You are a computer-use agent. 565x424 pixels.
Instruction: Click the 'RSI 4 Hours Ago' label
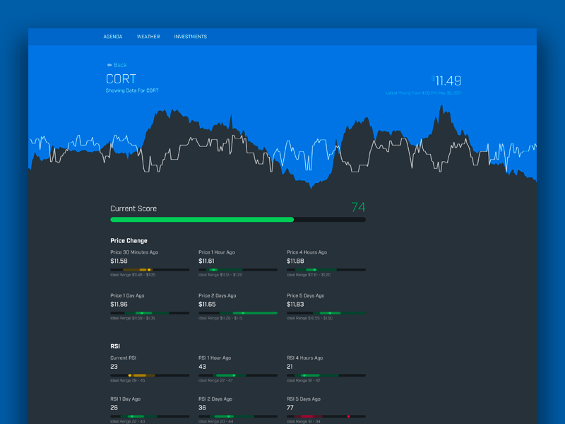click(305, 358)
